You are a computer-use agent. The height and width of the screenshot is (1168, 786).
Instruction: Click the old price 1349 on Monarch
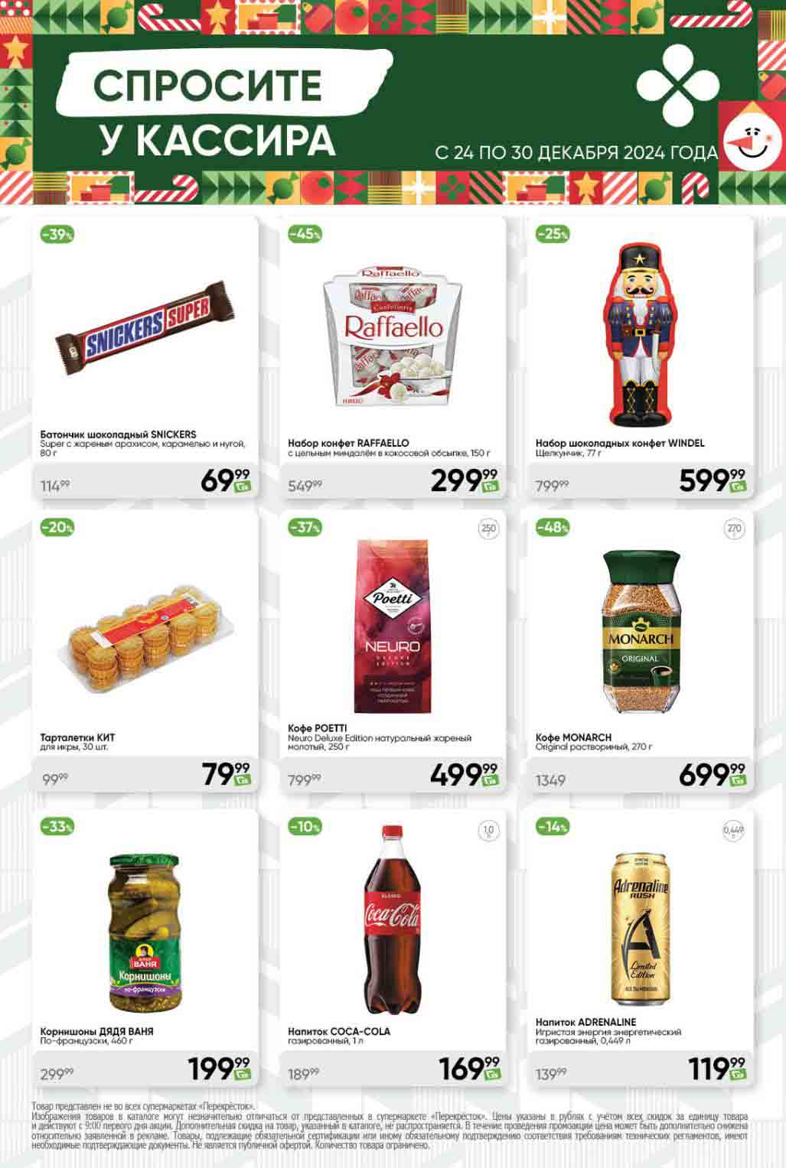[550, 780]
